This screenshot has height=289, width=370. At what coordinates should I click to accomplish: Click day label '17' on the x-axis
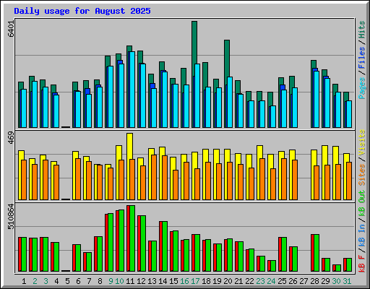pos(195,281)
